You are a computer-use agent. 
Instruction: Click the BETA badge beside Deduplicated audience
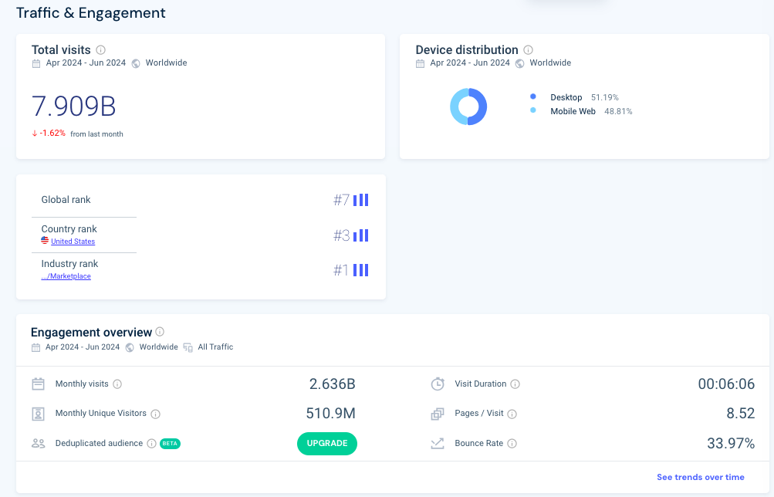[170, 444]
